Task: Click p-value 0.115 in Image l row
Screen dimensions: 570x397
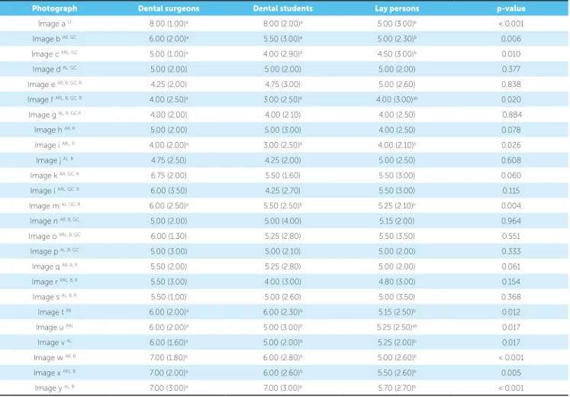Action: pyautogui.click(x=511, y=191)
